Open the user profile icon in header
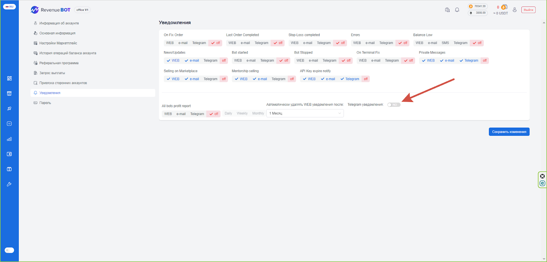The image size is (547, 262). click(x=515, y=10)
